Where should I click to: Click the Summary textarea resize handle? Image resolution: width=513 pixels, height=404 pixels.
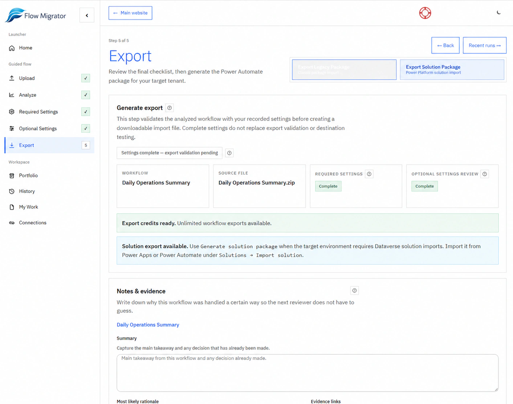(x=496, y=389)
